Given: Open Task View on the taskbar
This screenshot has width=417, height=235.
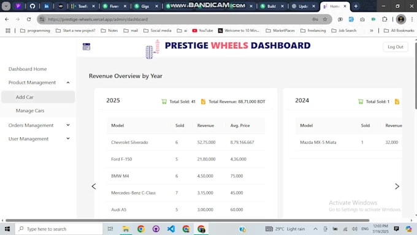Looking at the screenshot, I should pyautogui.click(x=110, y=229).
